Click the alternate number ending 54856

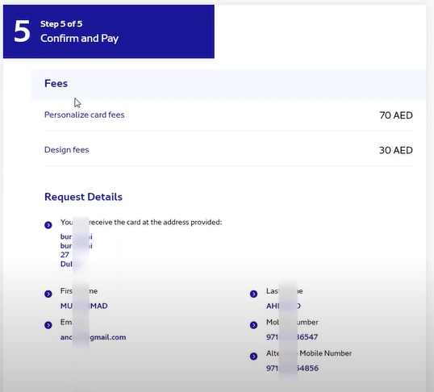coord(292,368)
